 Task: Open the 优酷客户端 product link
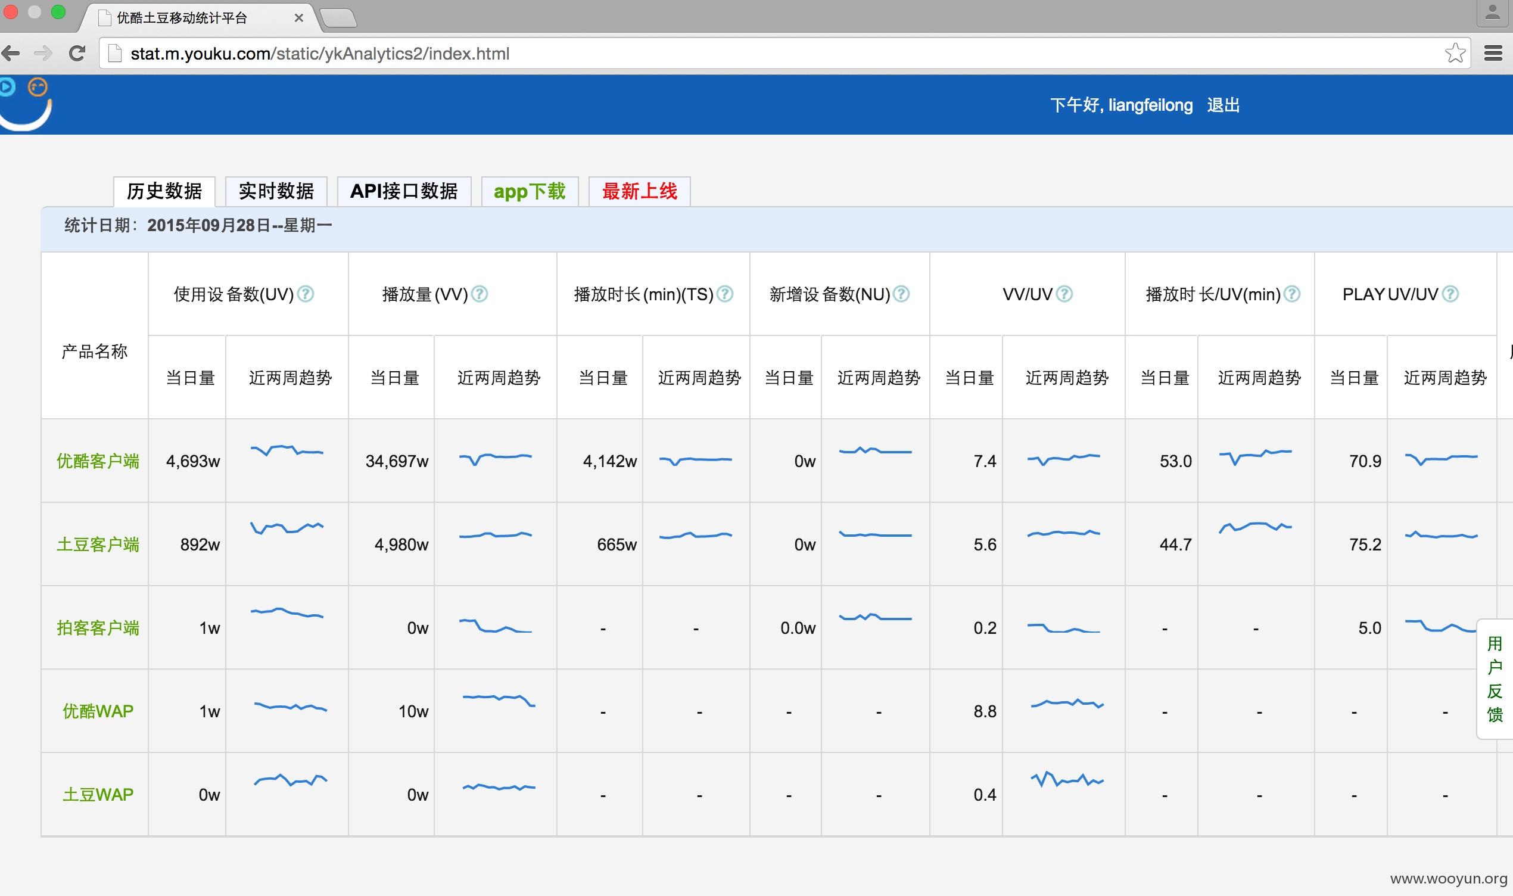98,461
